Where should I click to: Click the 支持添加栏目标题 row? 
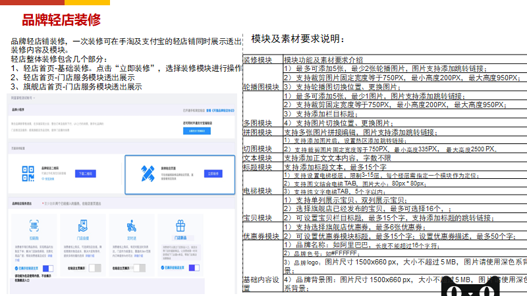405,113
